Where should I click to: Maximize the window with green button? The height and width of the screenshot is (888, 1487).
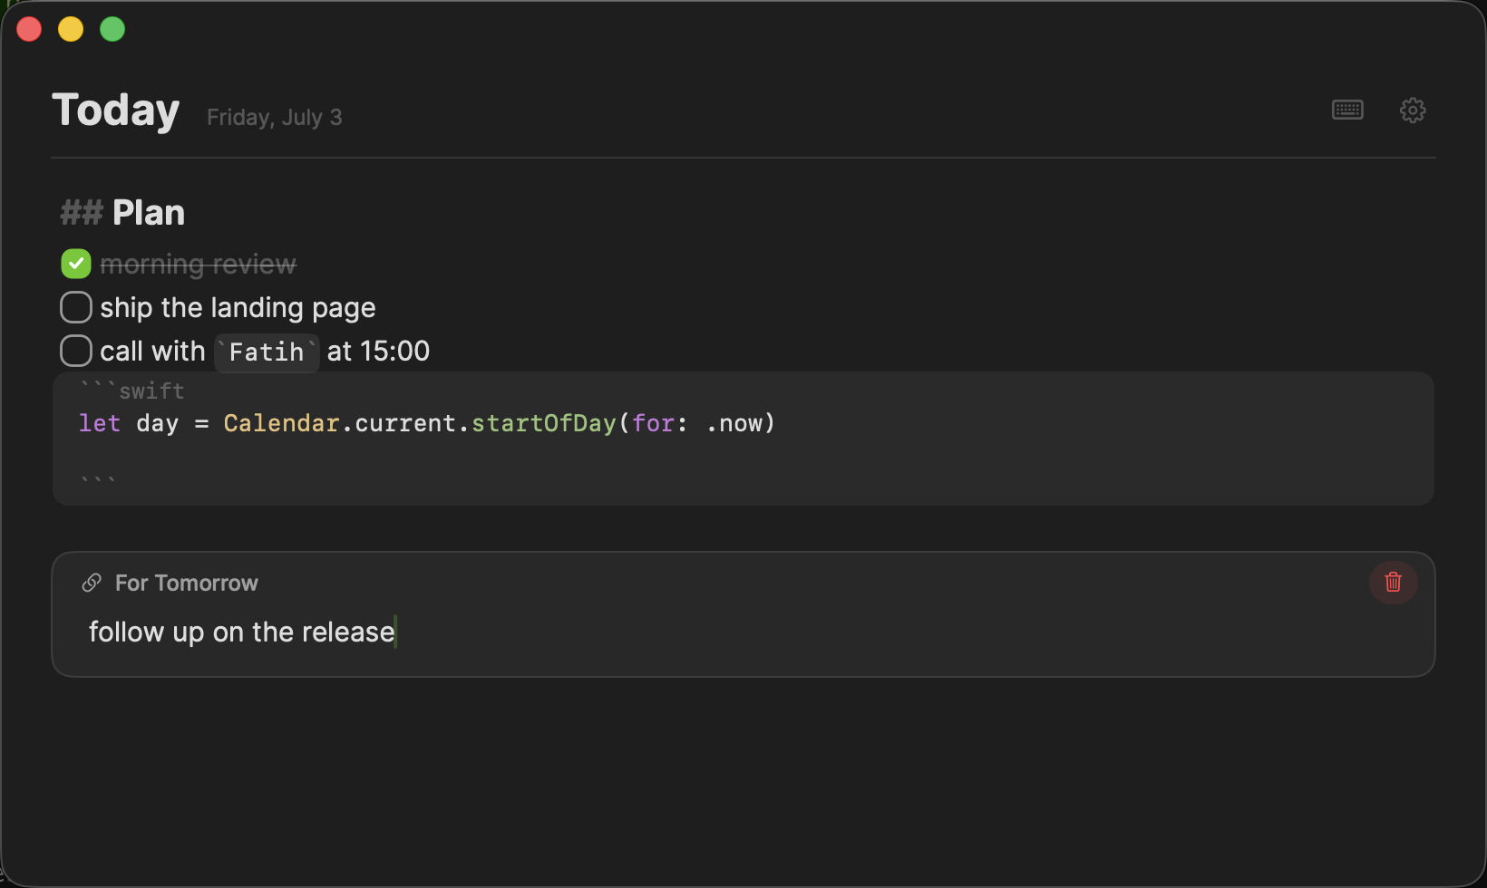112,29
